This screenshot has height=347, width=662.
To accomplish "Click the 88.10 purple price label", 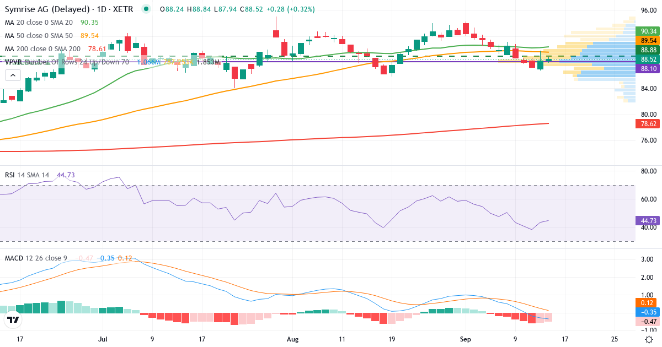I will [x=648, y=69].
